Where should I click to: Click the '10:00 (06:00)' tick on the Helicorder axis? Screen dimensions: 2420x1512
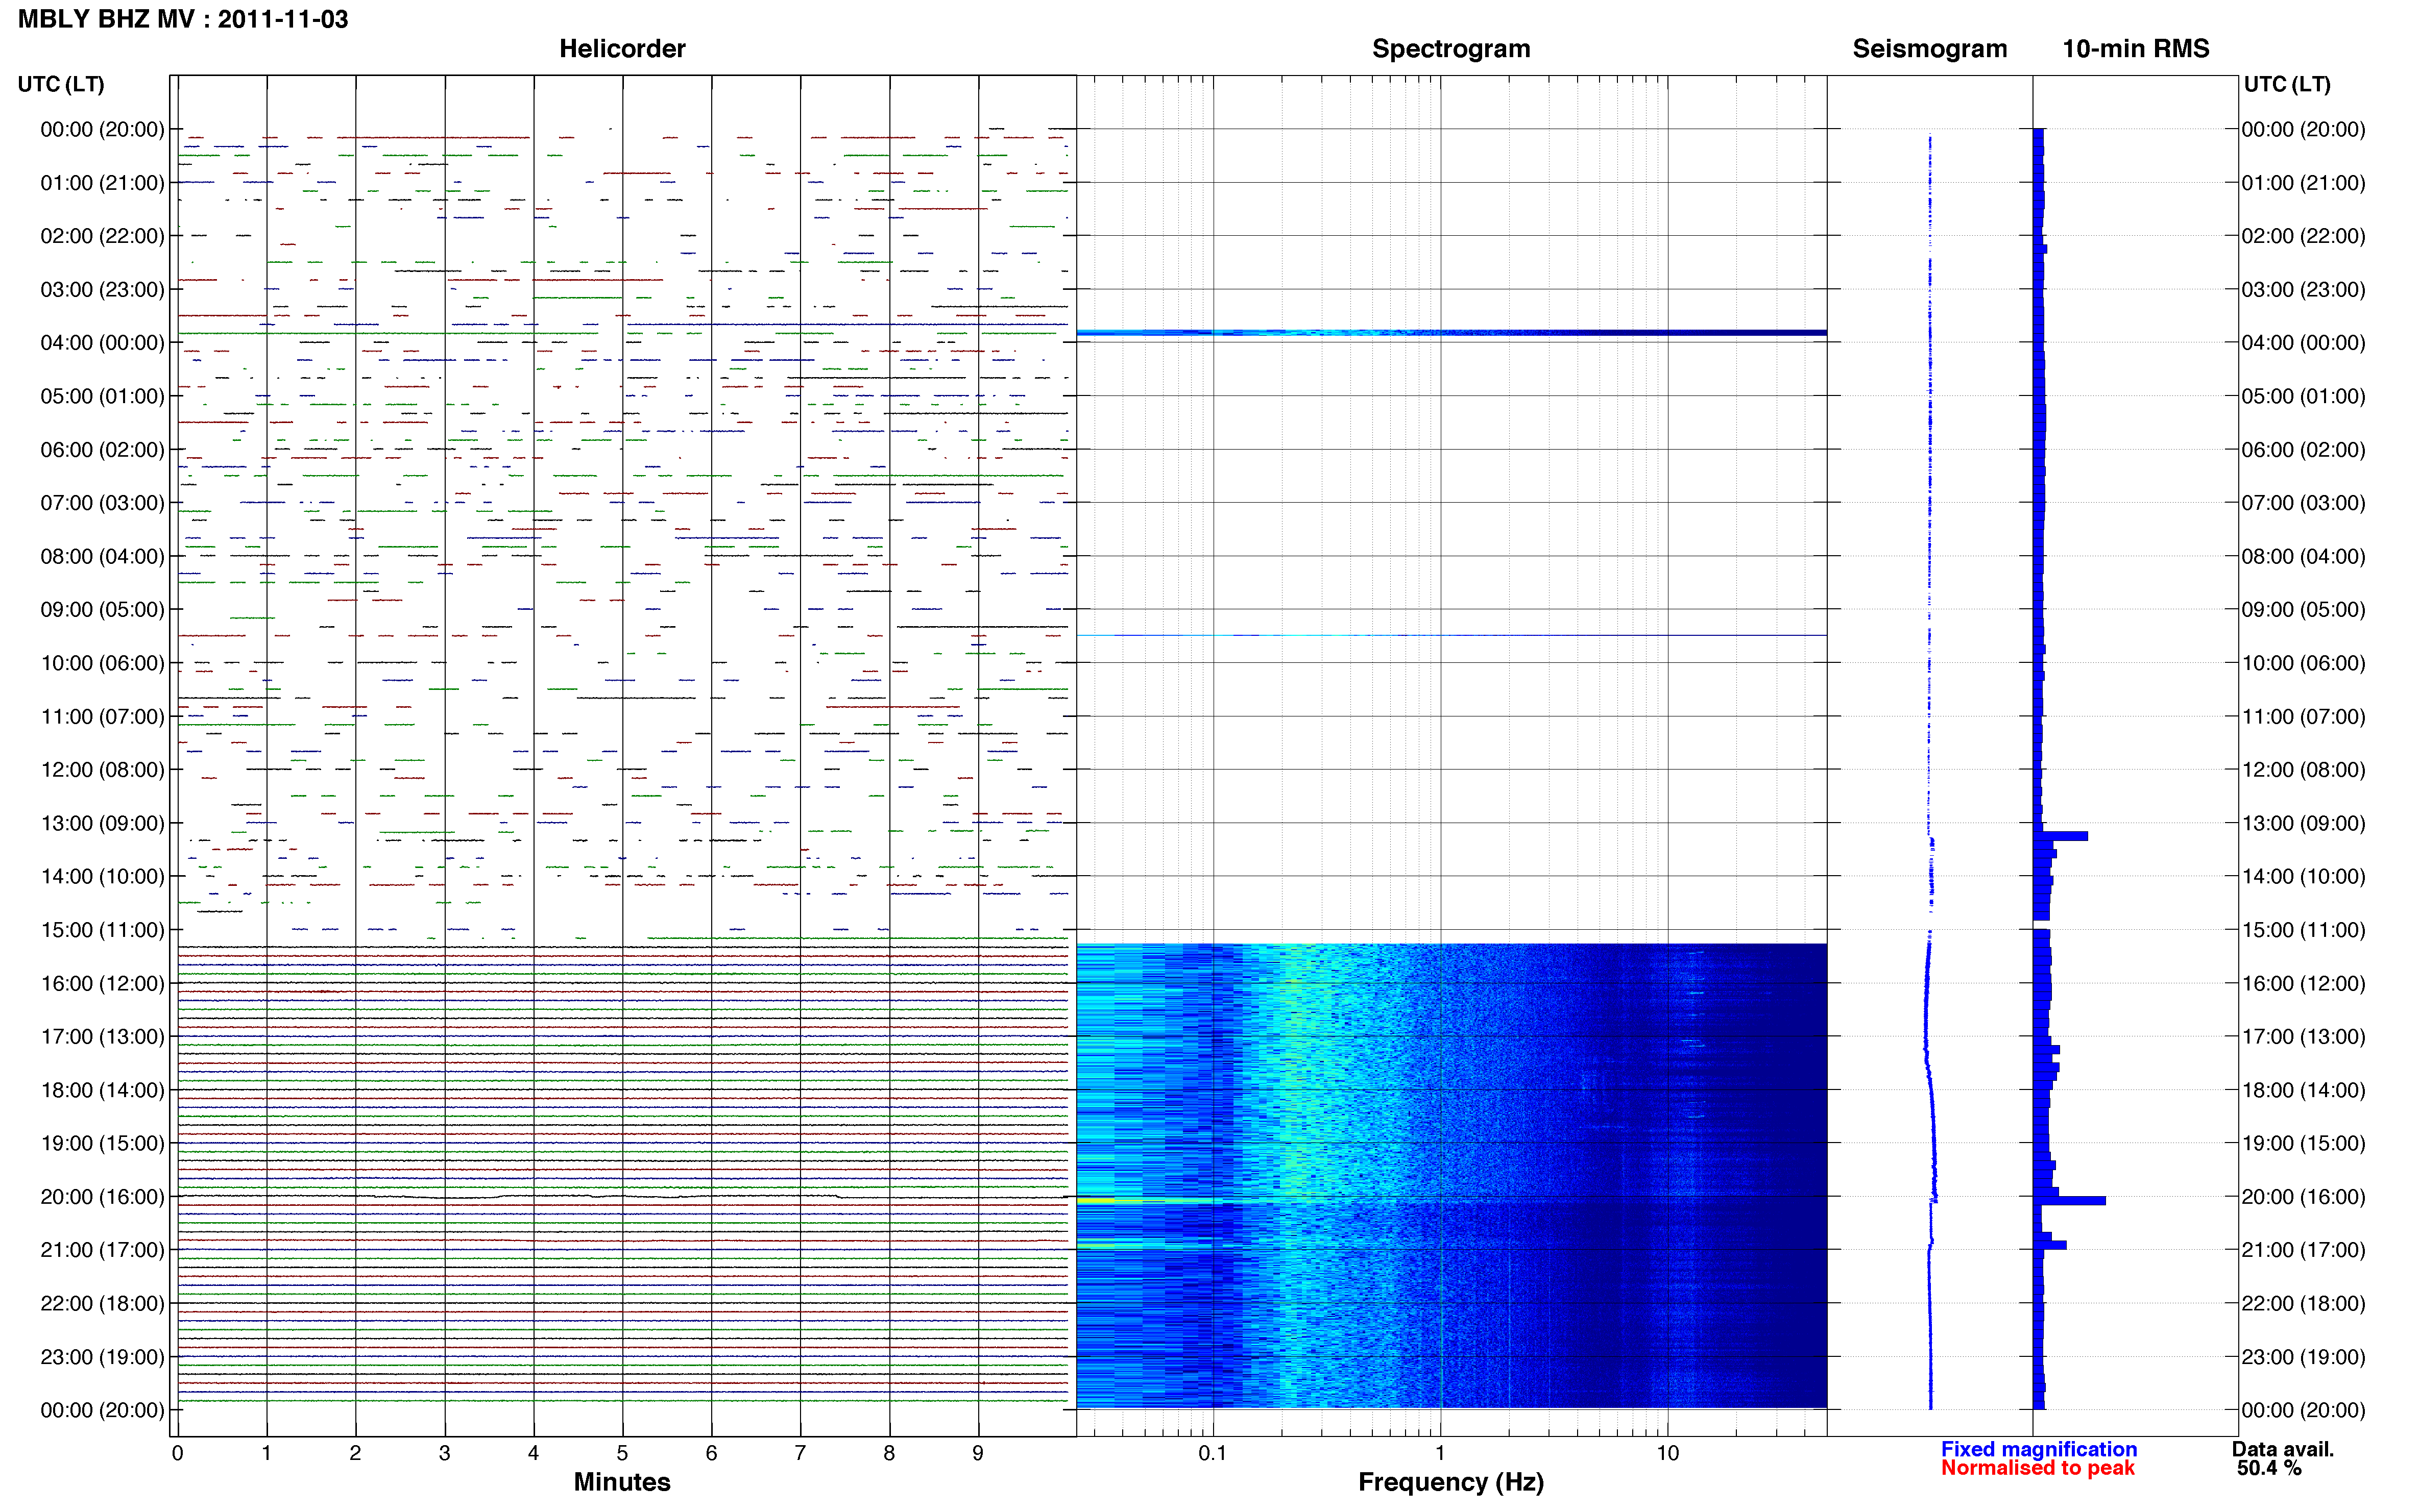tap(102, 663)
